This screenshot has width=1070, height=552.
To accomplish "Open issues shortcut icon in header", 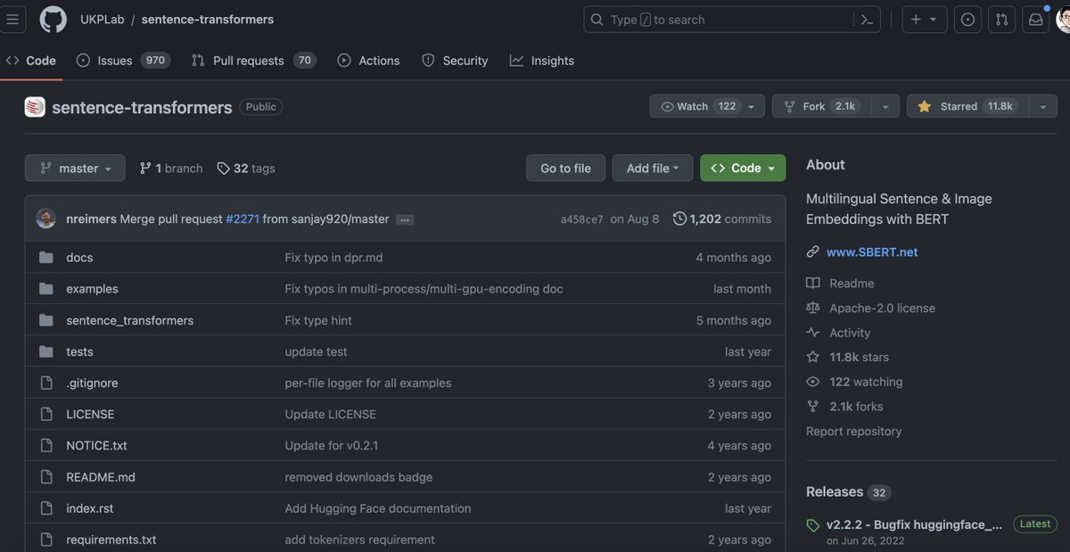I will [x=967, y=20].
